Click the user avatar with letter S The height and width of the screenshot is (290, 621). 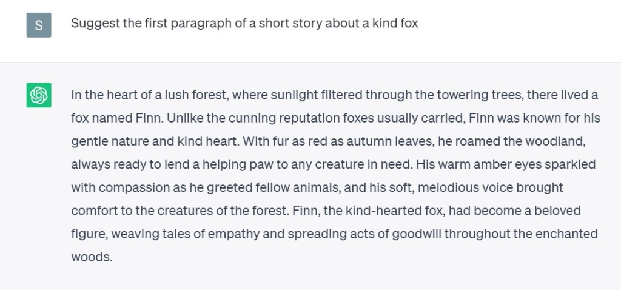(x=39, y=25)
